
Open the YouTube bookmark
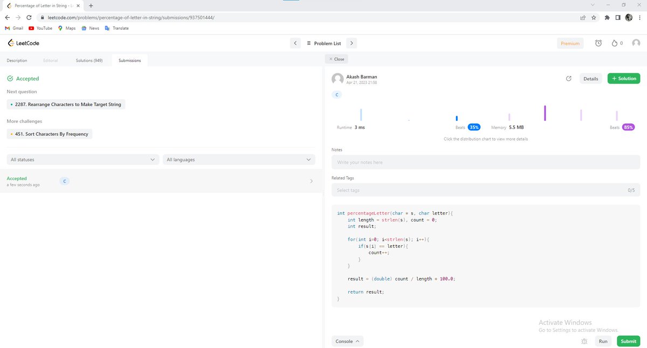(x=40, y=28)
